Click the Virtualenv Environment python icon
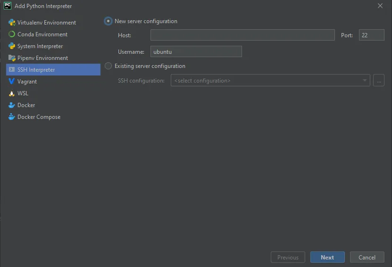The height and width of the screenshot is (267, 392). coord(12,23)
